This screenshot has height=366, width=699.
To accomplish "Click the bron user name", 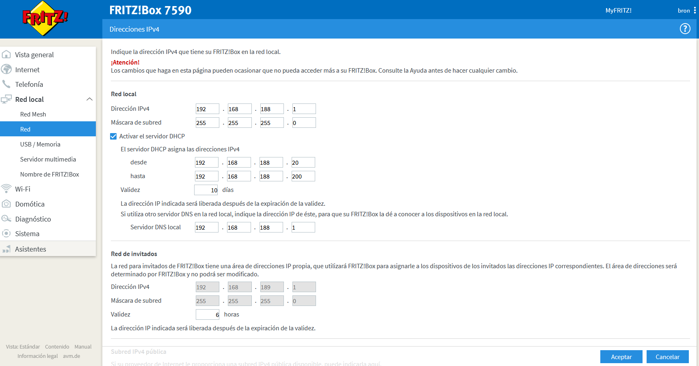I will coord(684,11).
